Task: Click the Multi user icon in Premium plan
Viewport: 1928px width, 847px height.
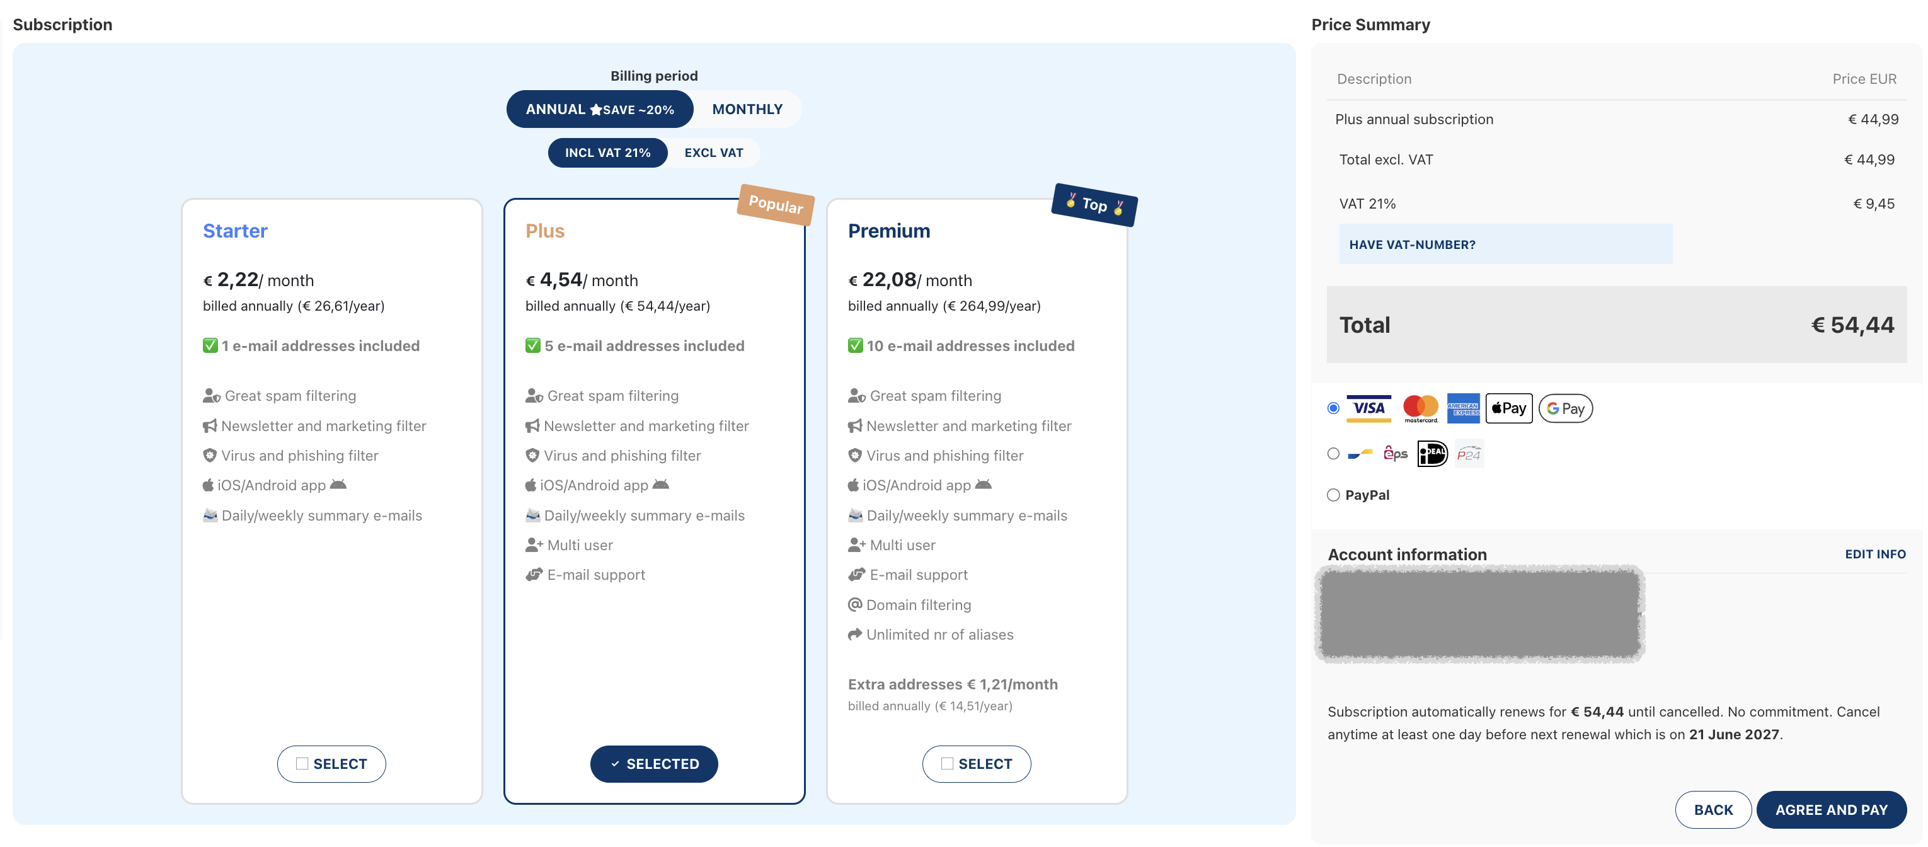Action: [x=856, y=545]
